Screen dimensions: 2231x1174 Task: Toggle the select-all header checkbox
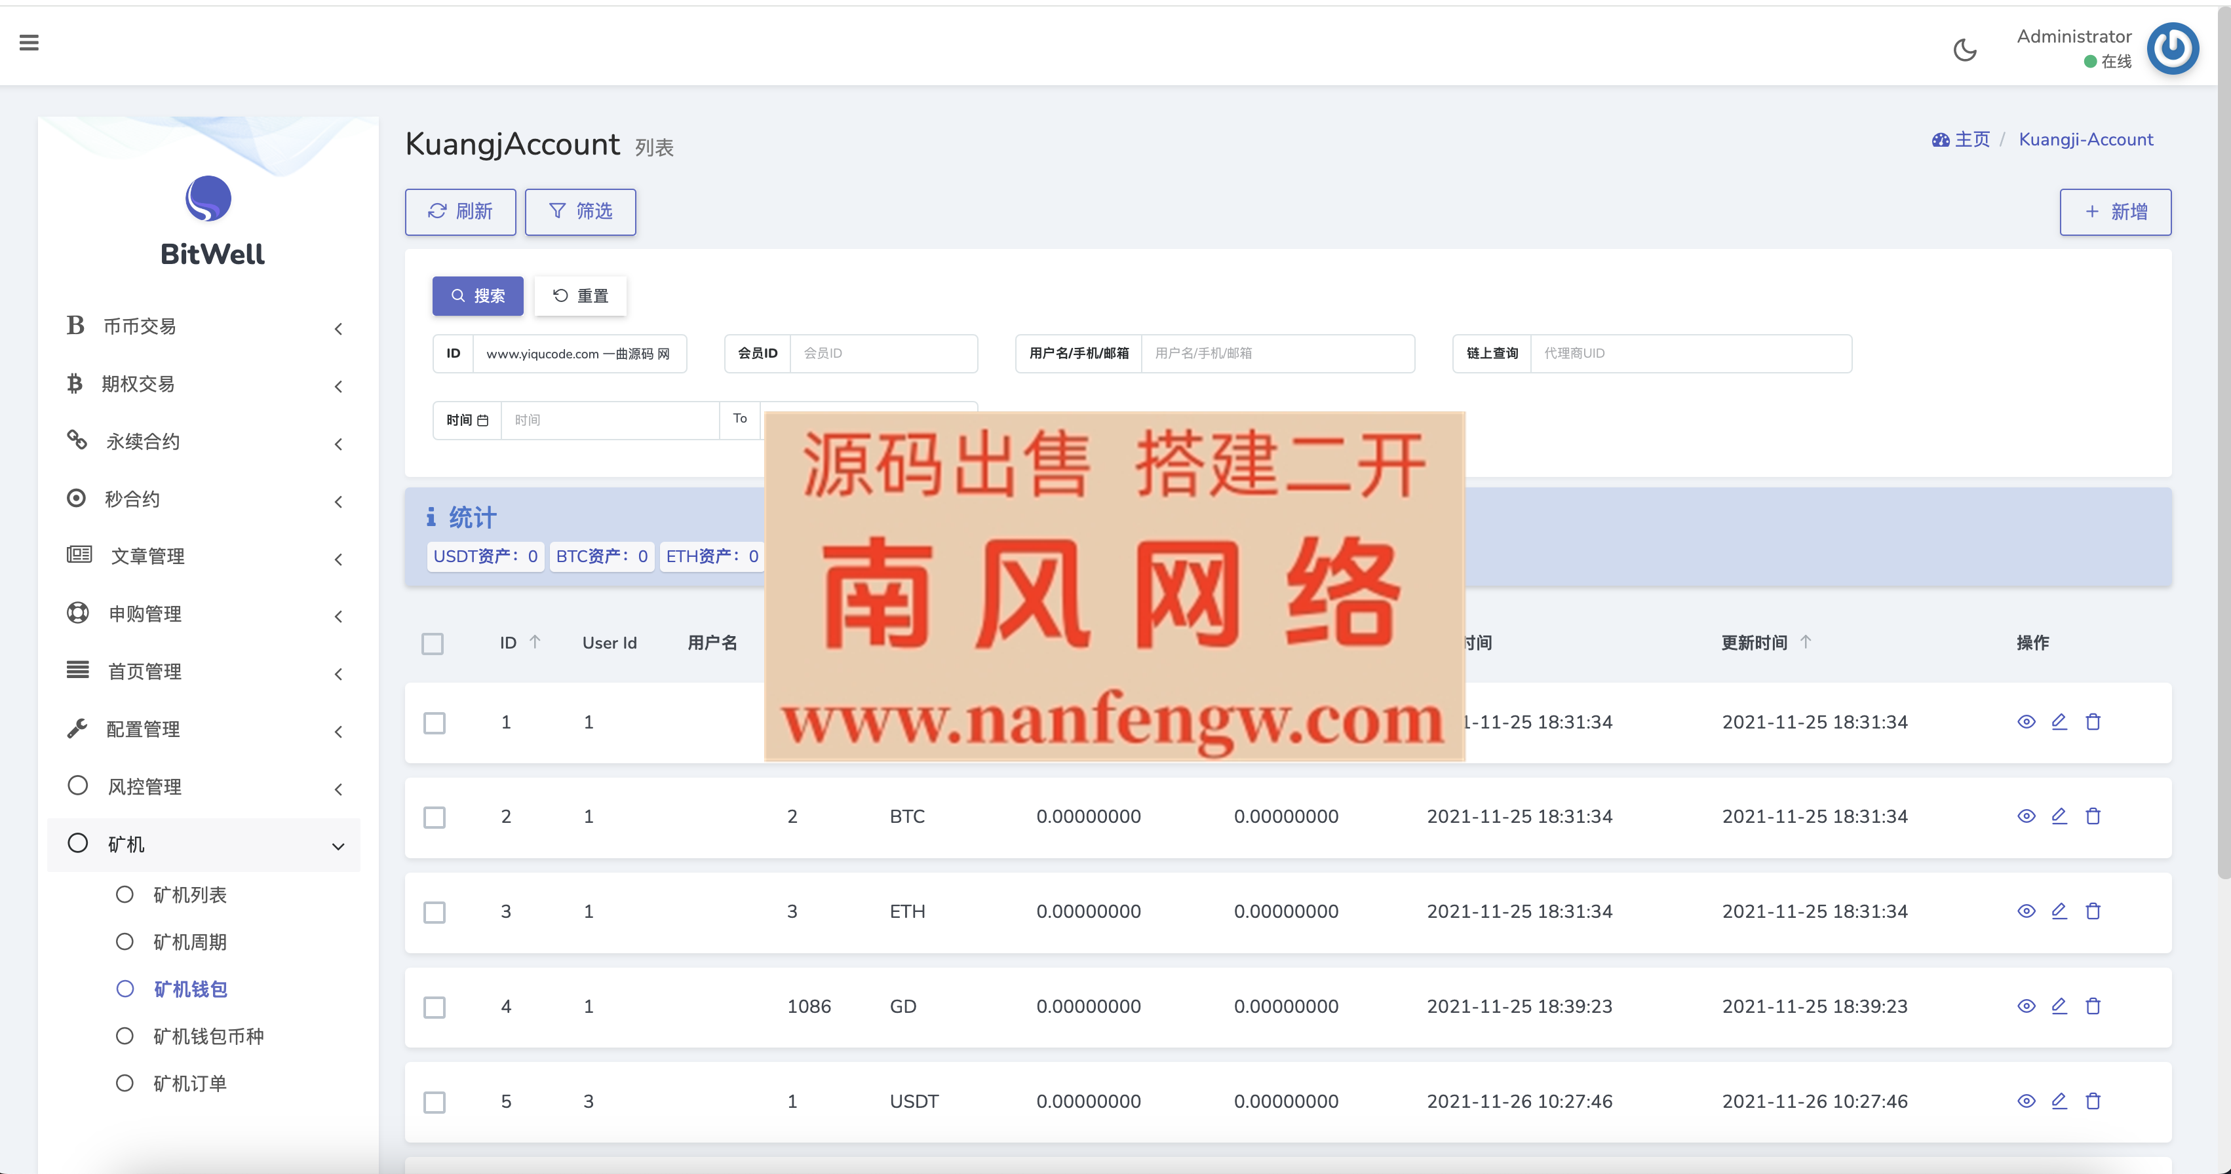click(433, 644)
